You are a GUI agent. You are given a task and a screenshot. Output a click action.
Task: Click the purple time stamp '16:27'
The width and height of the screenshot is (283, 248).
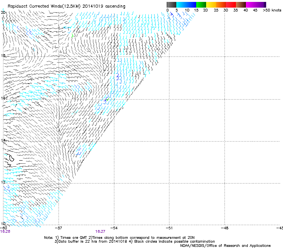(x=100, y=232)
